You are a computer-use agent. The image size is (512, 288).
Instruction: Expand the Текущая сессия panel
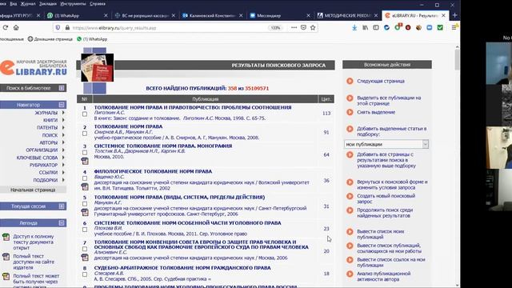(62, 206)
